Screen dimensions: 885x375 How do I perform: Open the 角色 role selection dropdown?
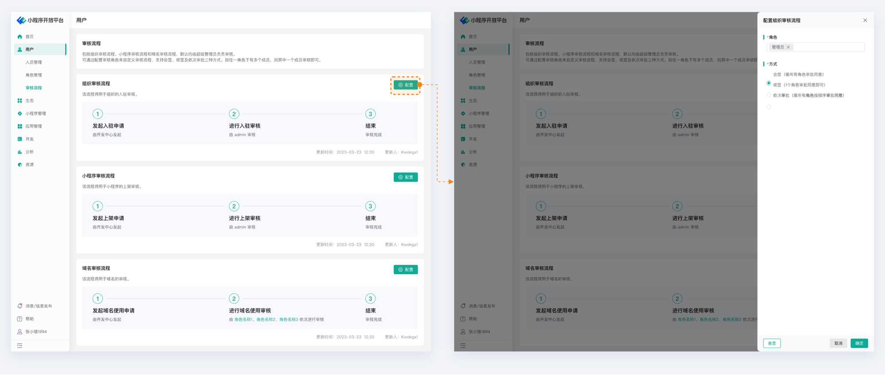pos(827,47)
